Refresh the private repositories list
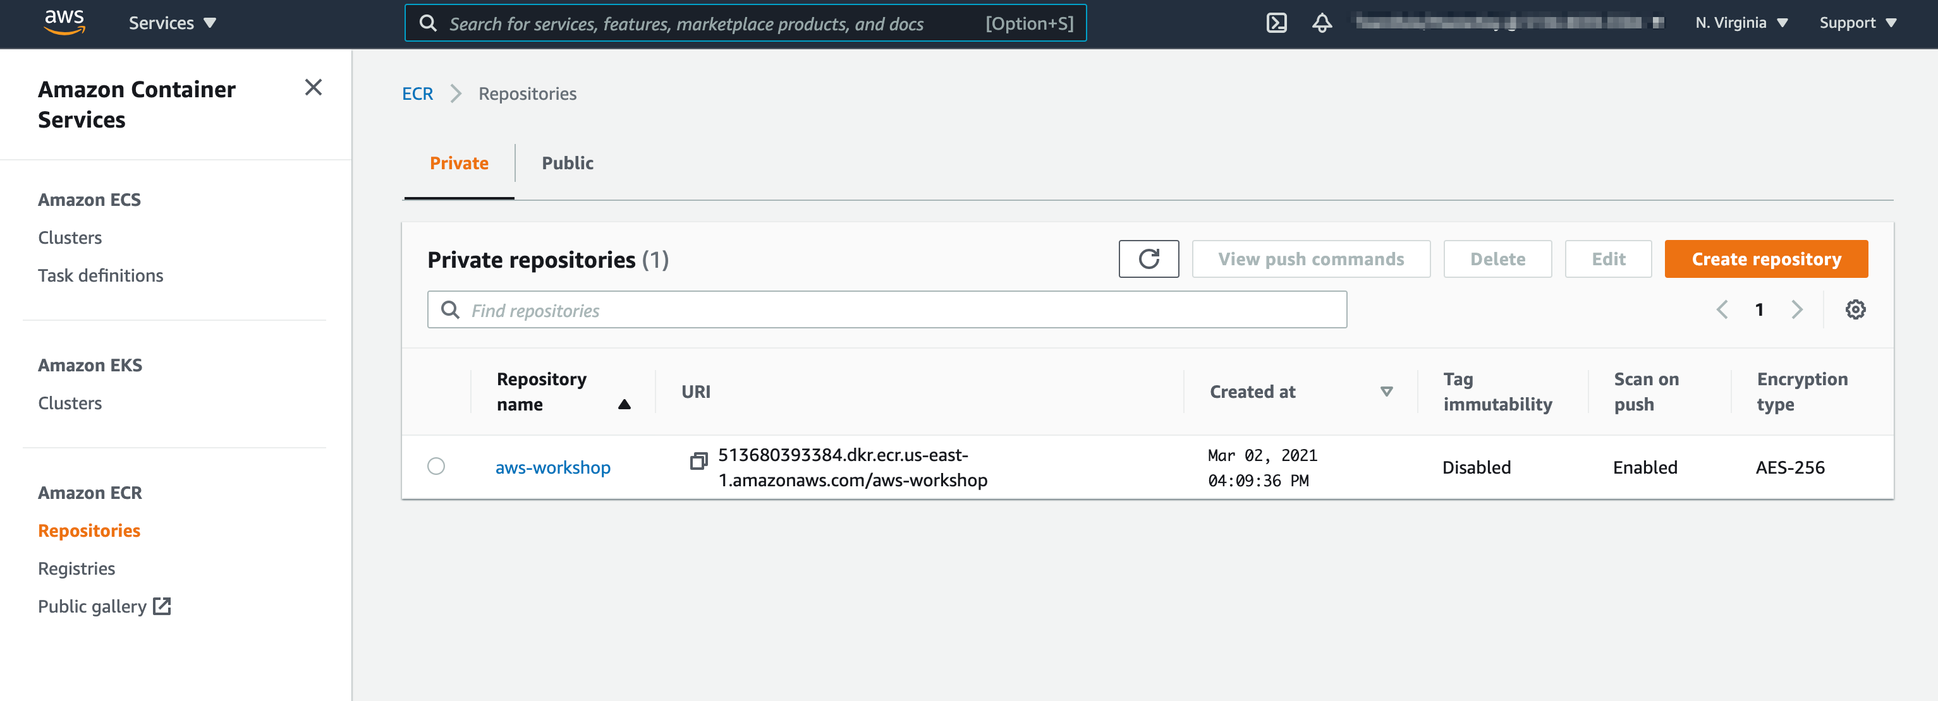The width and height of the screenshot is (1938, 701). point(1148,259)
